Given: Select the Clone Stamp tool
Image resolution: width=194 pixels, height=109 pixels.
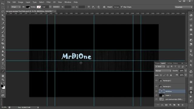Looking at the screenshot, I should click(x=3, y=36).
